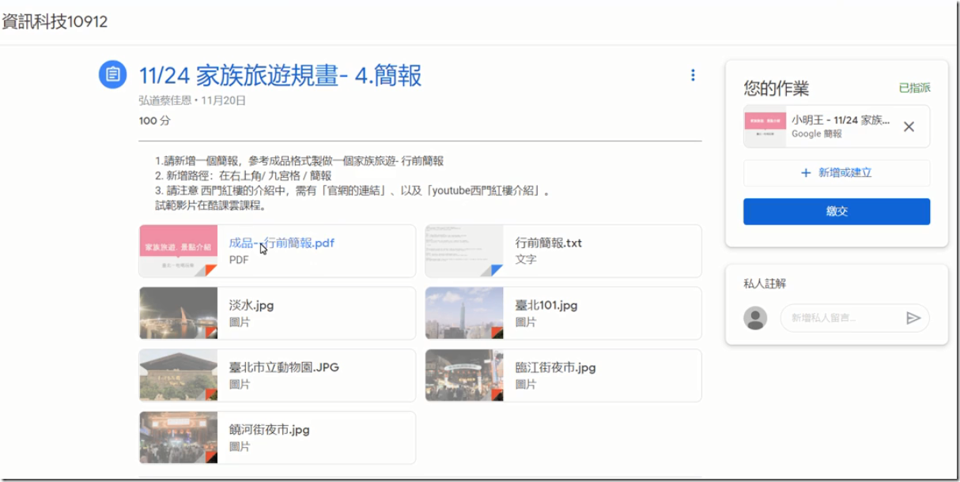
Task: Click the send private comment arrow icon
Action: point(913,318)
